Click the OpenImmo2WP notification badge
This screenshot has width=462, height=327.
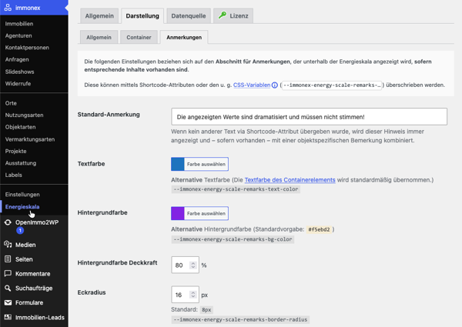coord(20,231)
